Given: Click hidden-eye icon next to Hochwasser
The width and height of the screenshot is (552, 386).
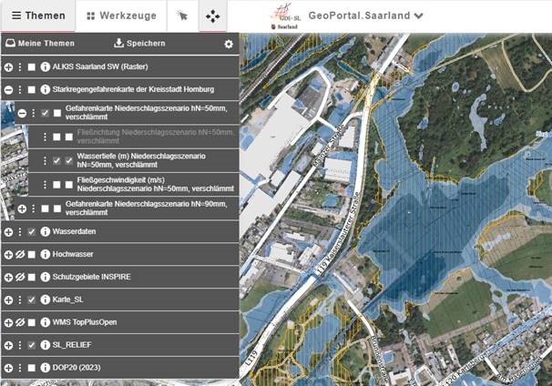Looking at the screenshot, I should (x=19, y=254).
